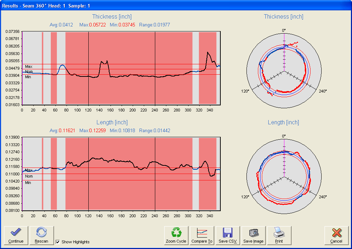Click the Continue checkmark button

(x=16, y=235)
